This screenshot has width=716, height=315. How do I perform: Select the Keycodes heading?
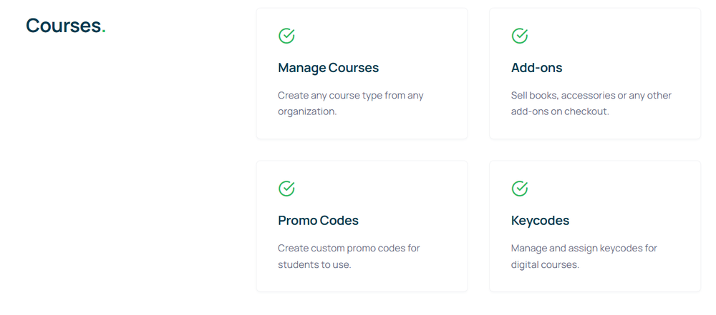point(540,221)
